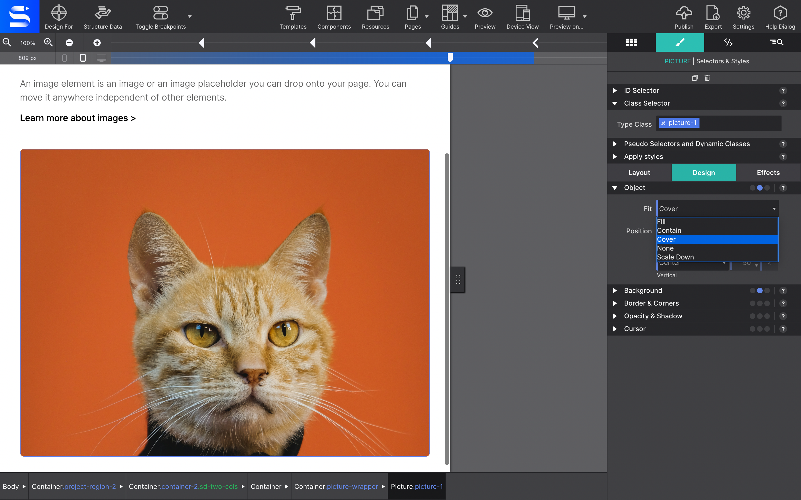Switch to the Layout tab

pyautogui.click(x=639, y=172)
